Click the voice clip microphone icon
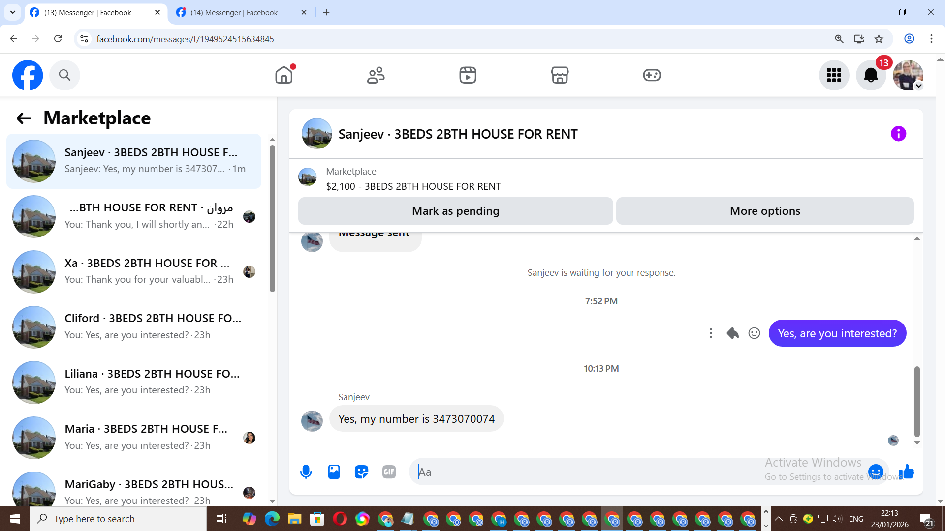Image resolution: width=945 pixels, height=531 pixels. (306, 472)
